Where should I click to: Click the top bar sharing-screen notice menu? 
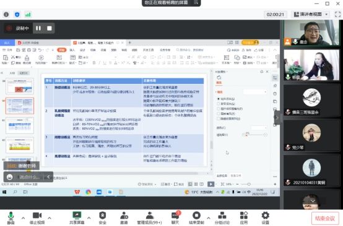click(x=196, y=2)
